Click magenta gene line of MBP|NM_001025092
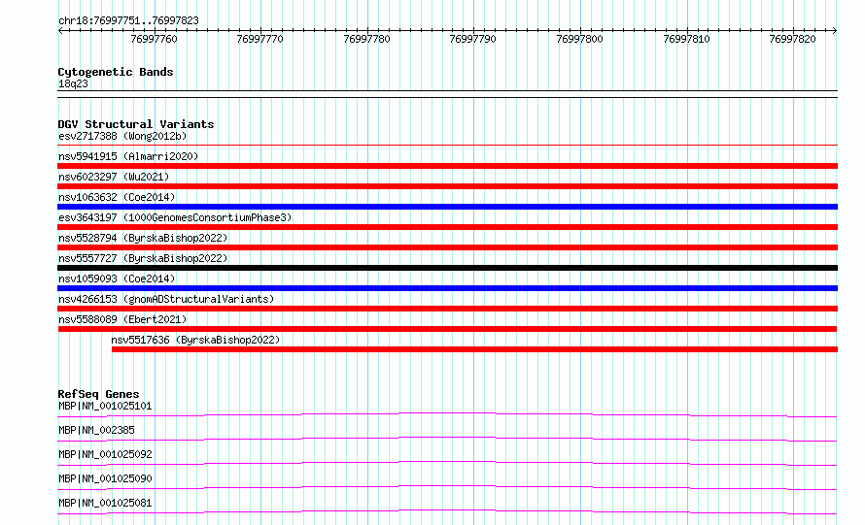The width and height of the screenshot is (865, 525). [x=447, y=463]
